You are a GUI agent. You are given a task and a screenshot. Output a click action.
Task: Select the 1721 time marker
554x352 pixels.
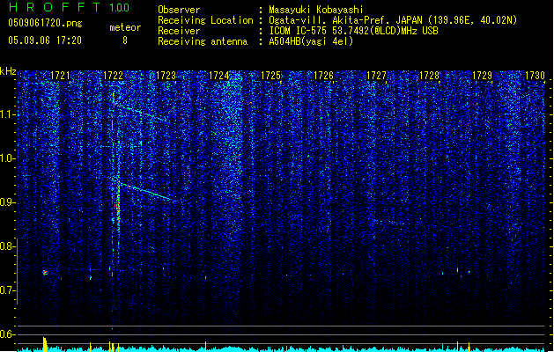(61, 76)
